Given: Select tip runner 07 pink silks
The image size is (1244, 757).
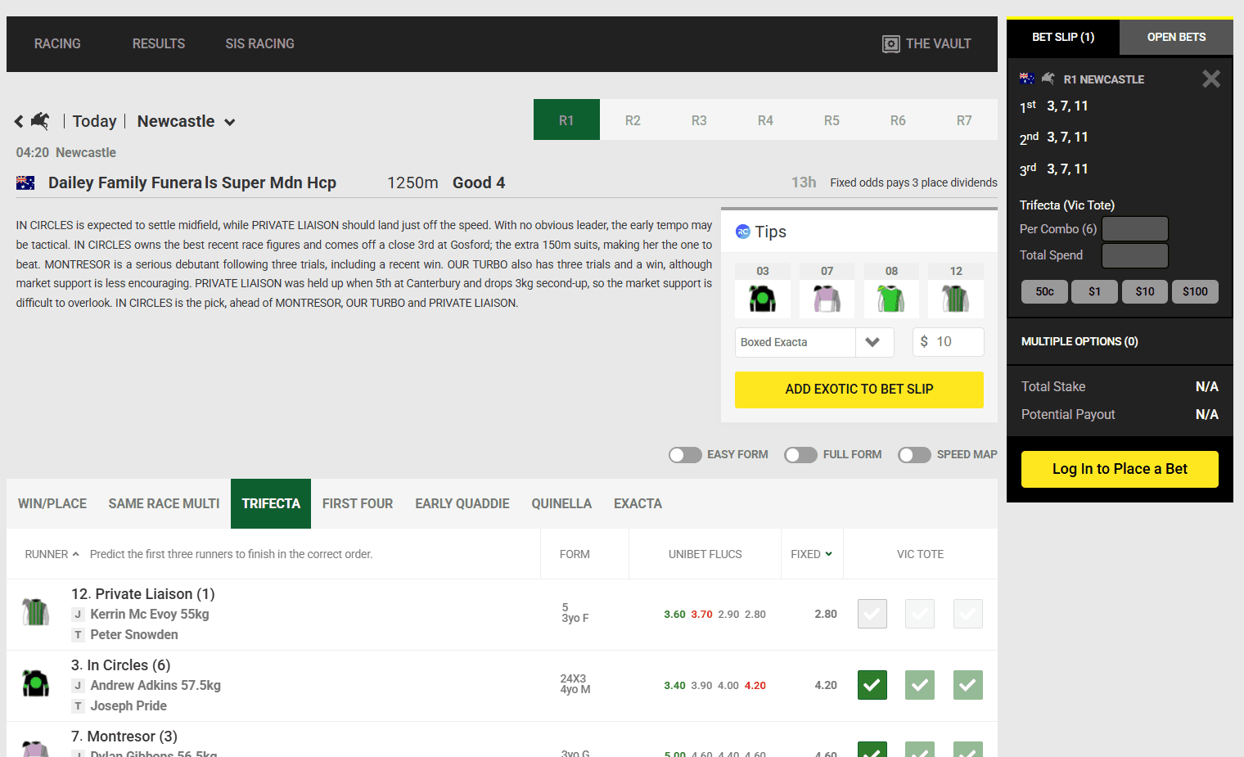Looking at the screenshot, I should 827,299.
